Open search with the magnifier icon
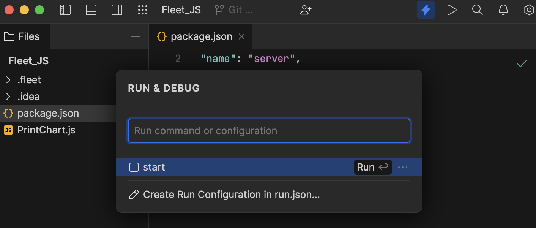 477,10
